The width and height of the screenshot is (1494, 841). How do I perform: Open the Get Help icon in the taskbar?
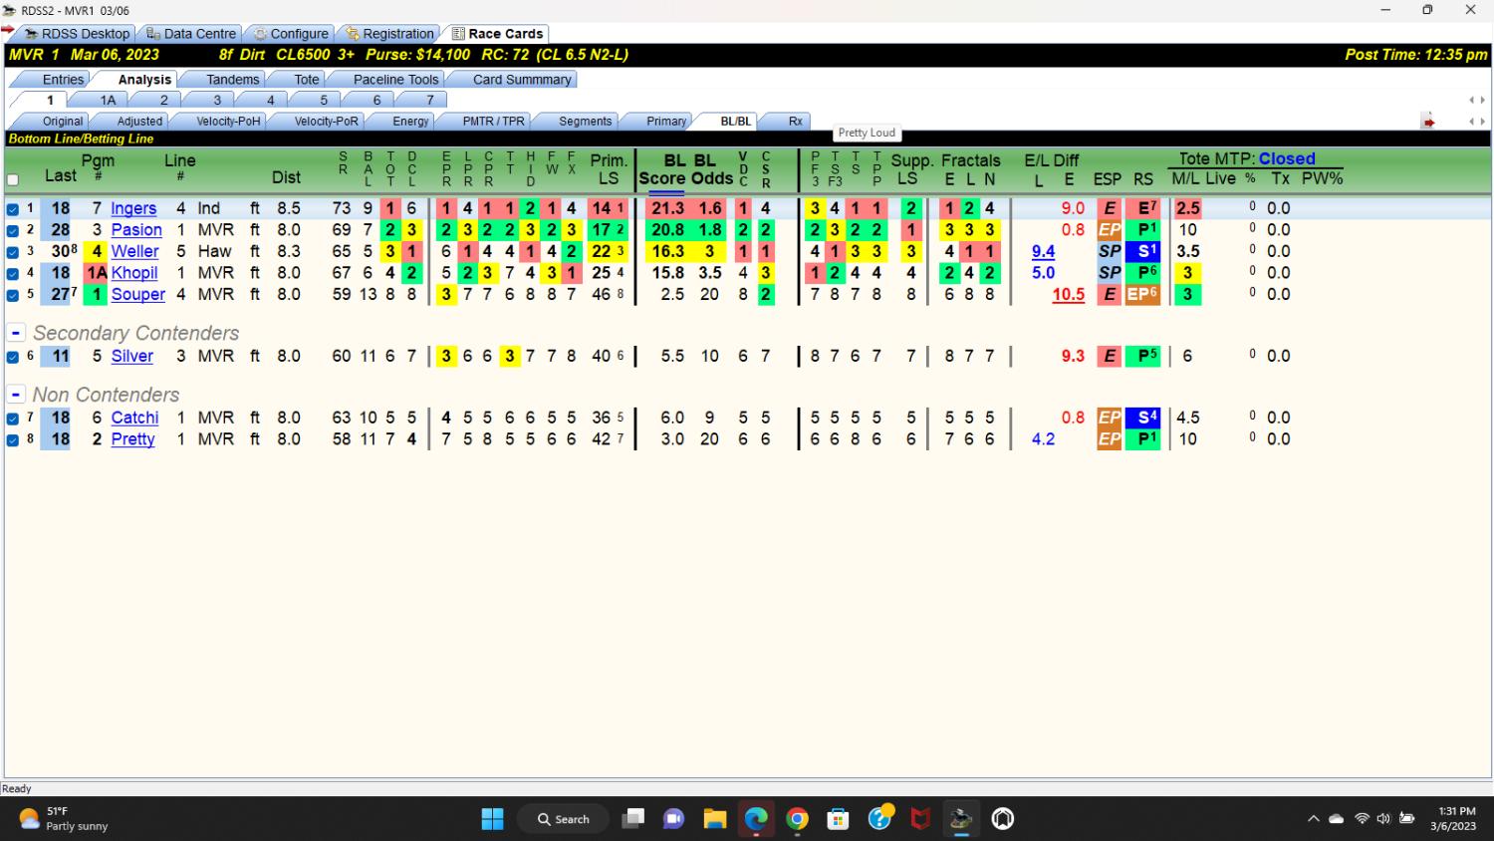tap(879, 819)
